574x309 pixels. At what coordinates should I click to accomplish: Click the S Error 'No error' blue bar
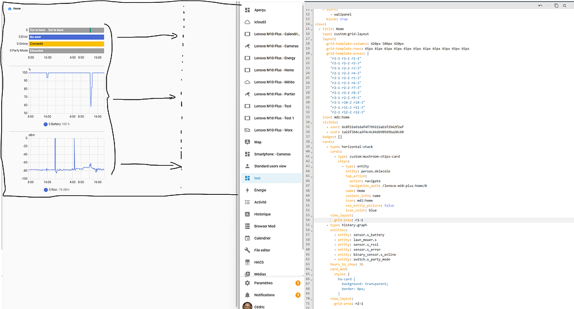pyautogui.click(x=67, y=37)
